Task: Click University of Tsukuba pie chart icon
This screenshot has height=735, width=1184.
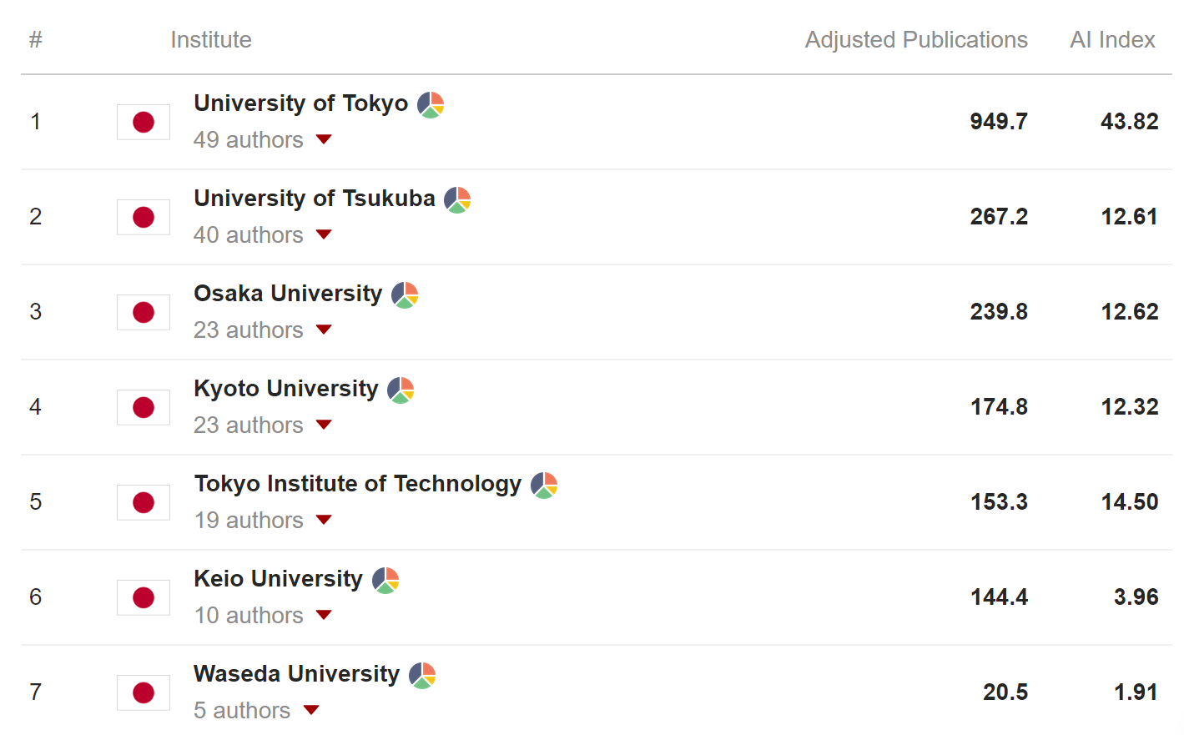Action: 457,200
